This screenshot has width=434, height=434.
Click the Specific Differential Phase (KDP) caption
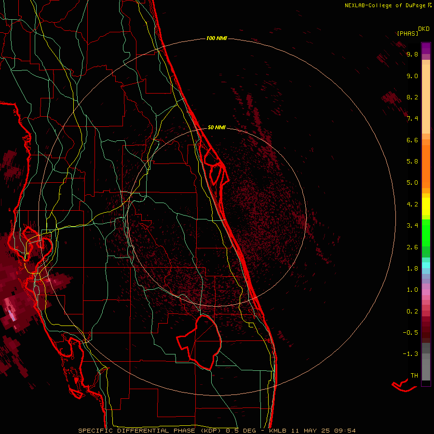[150, 431]
